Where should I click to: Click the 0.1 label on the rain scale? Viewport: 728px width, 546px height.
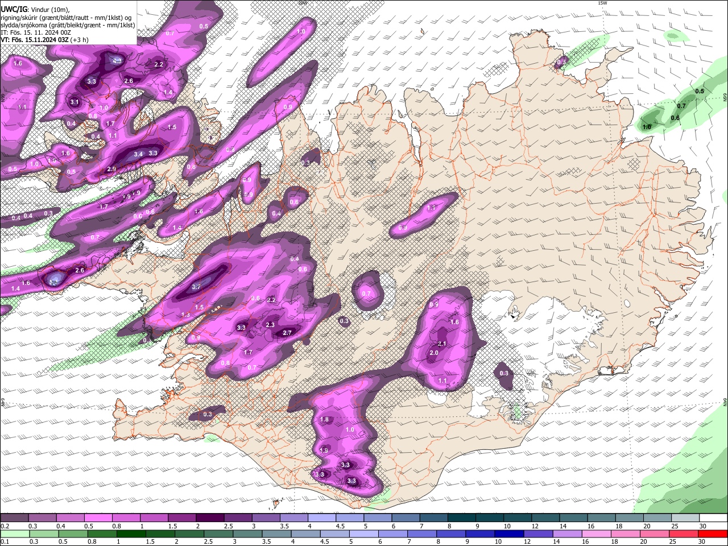pyautogui.click(x=4, y=541)
